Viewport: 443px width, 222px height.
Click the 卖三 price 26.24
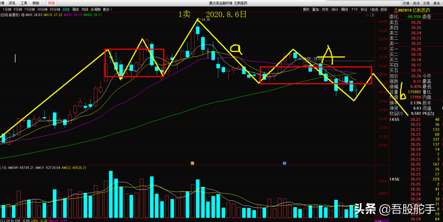416,33
